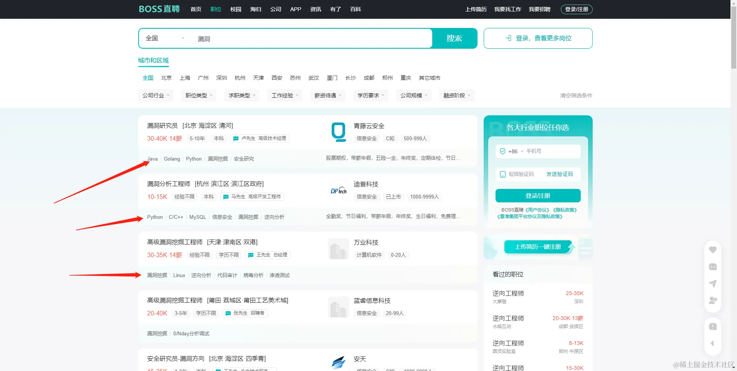The image size is (737, 371).
Task: Click the green 登录/注册 button in sign-up panel
Action: [538, 195]
